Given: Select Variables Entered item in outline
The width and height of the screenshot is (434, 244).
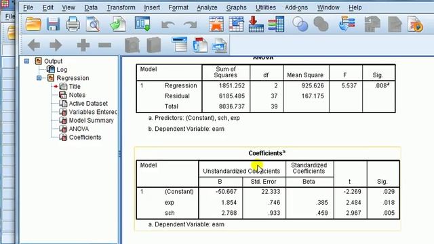Looking at the screenshot, I should 93,112.
